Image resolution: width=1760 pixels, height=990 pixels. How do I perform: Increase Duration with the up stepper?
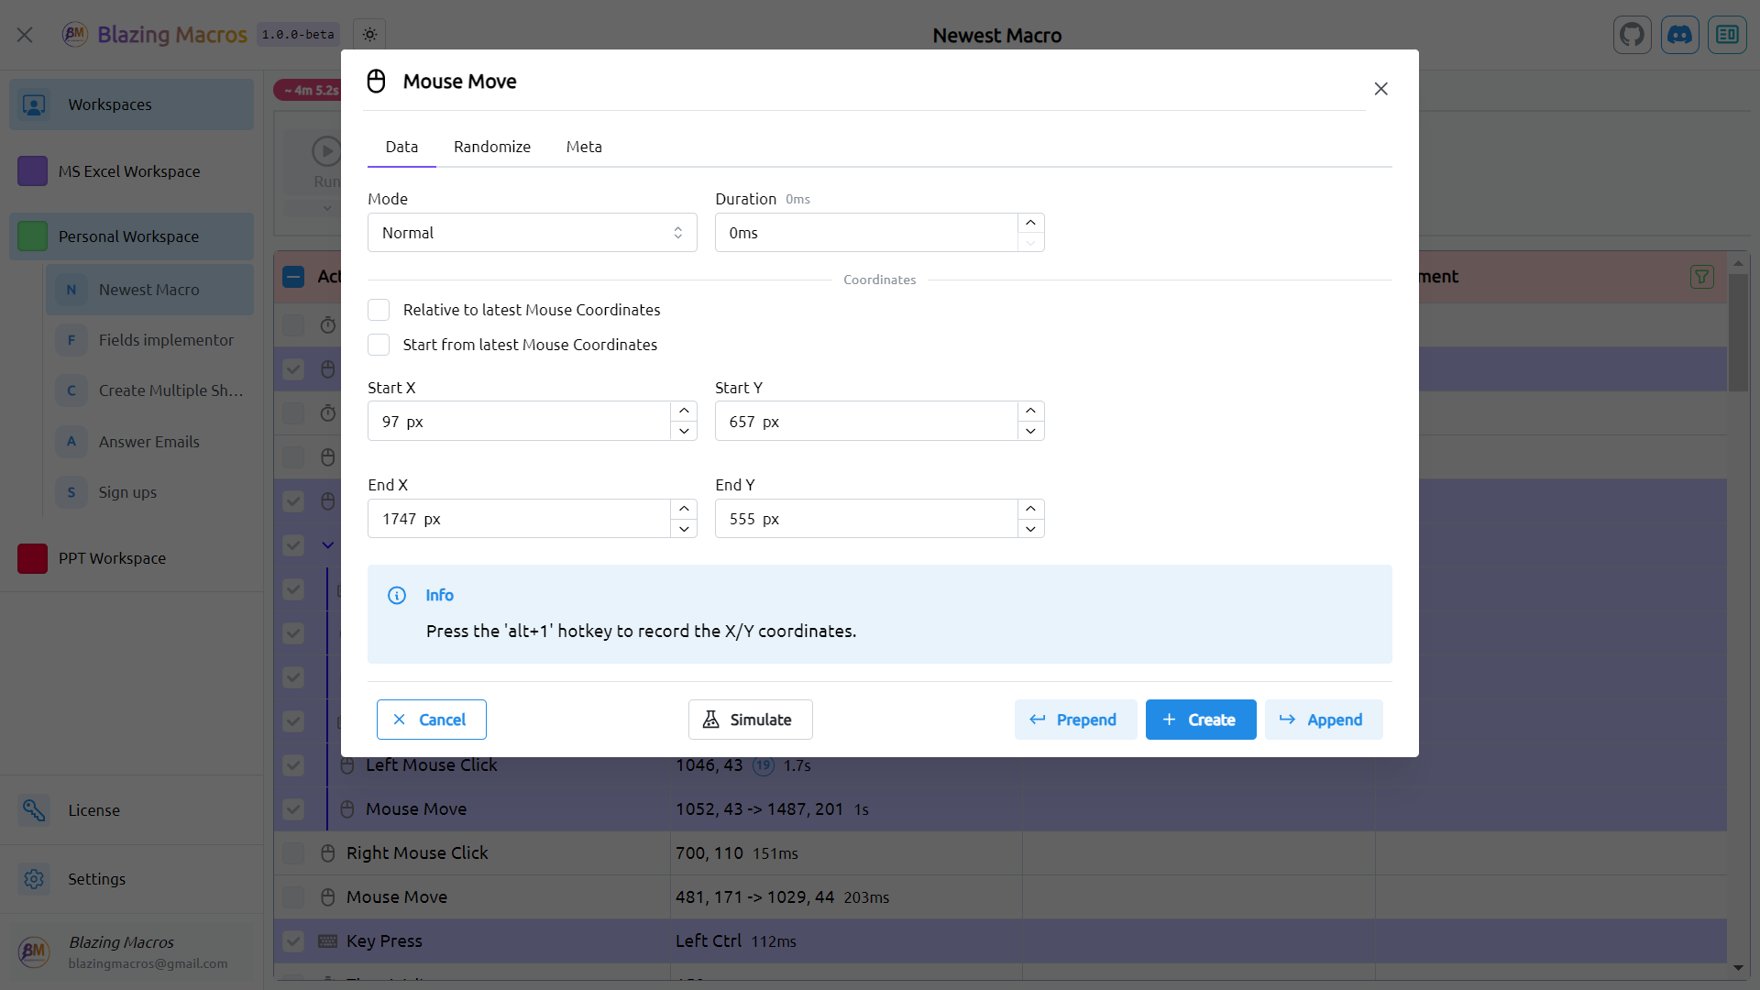(1030, 223)
